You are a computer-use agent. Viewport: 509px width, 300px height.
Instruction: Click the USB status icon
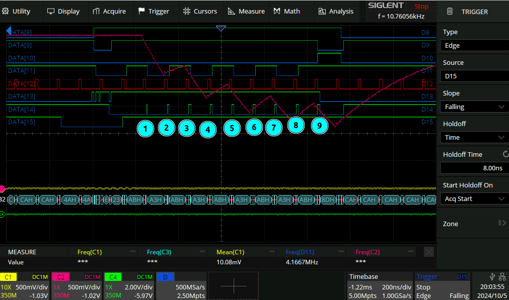click(492, 276)
